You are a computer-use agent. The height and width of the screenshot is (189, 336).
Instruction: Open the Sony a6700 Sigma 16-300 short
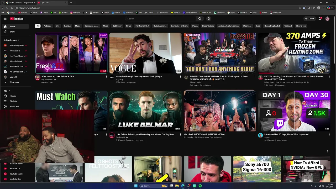tap(257, 169)
